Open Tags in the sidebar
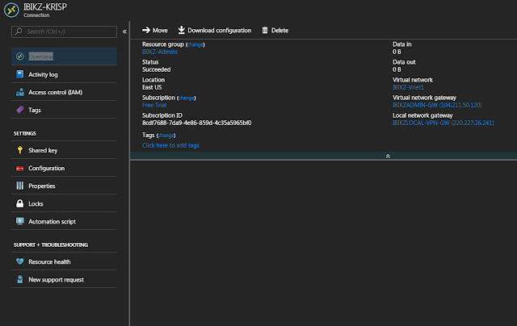The height and width of the screenshot is (326, 517). click(x=64, y=110)
